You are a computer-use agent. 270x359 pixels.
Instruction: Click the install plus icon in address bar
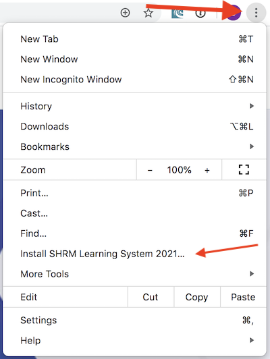click(x=125, y=13)
